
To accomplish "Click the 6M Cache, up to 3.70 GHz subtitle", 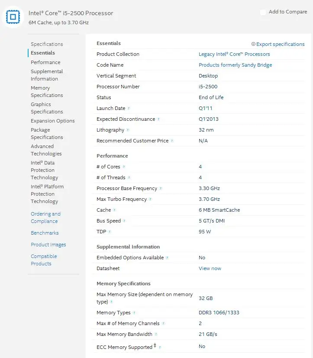I will tap(59, 23).
